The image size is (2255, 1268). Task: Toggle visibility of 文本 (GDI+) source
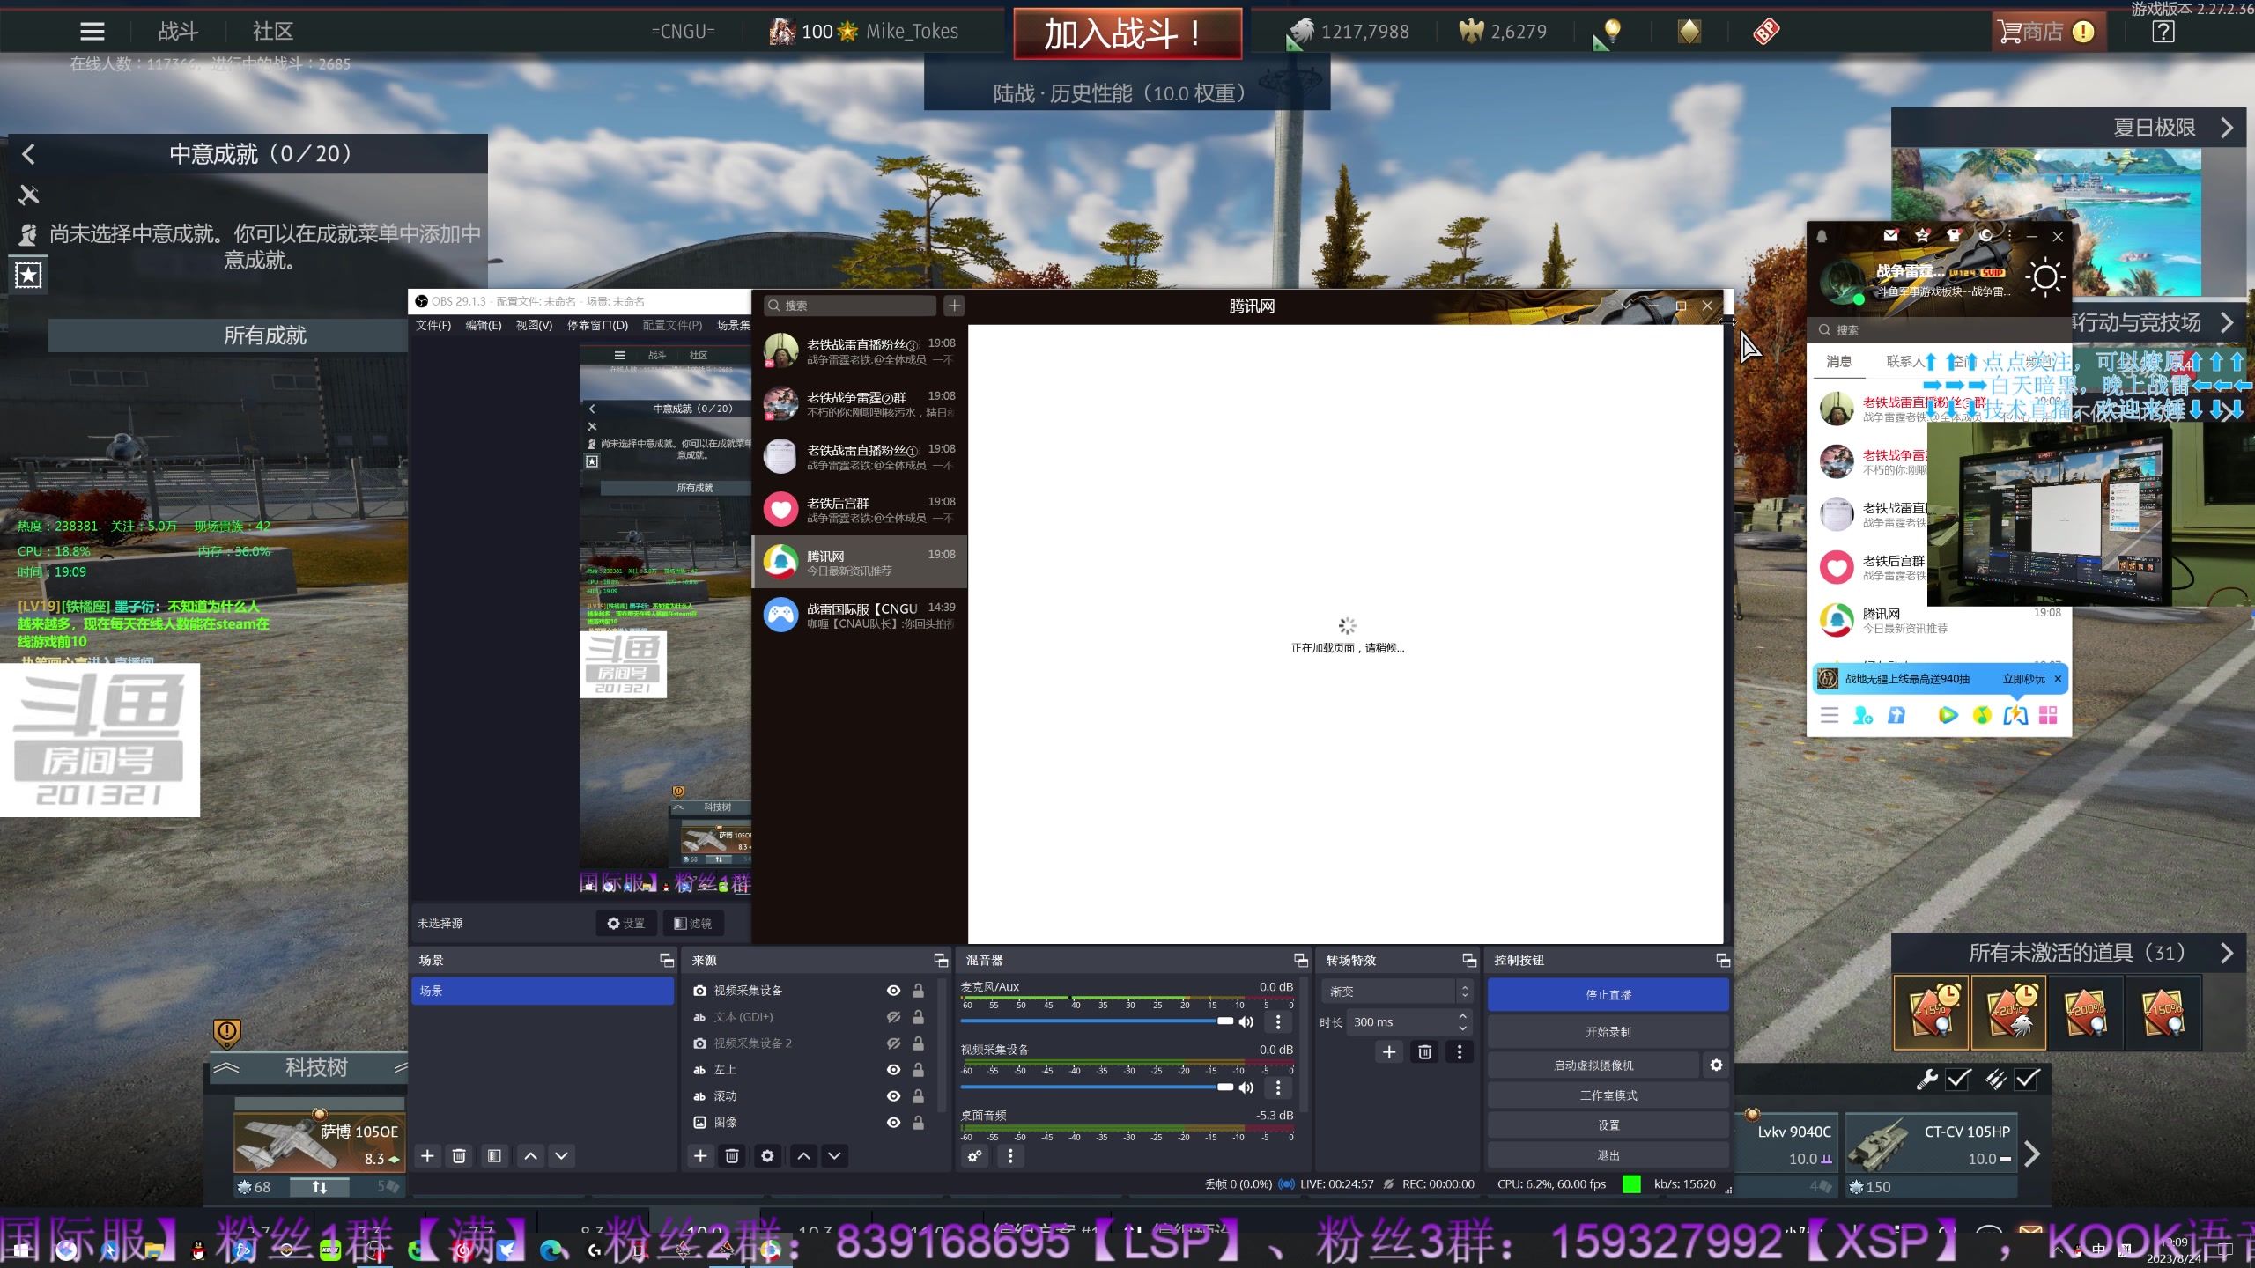(x=893, y=1017)
